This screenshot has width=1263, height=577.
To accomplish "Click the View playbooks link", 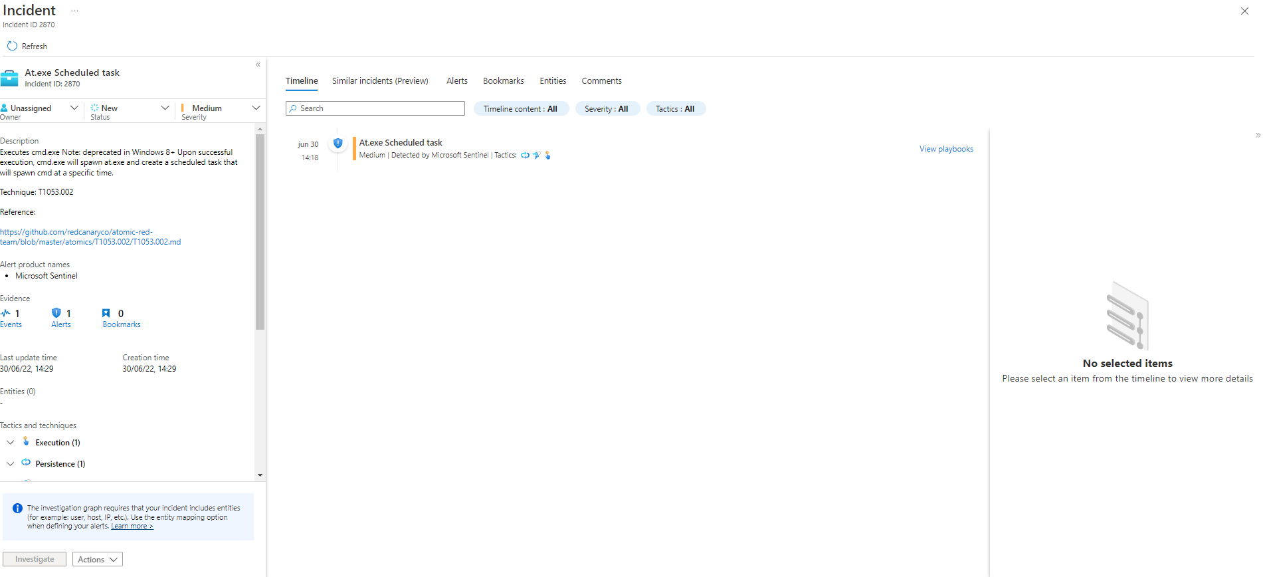I will (946, 149).
